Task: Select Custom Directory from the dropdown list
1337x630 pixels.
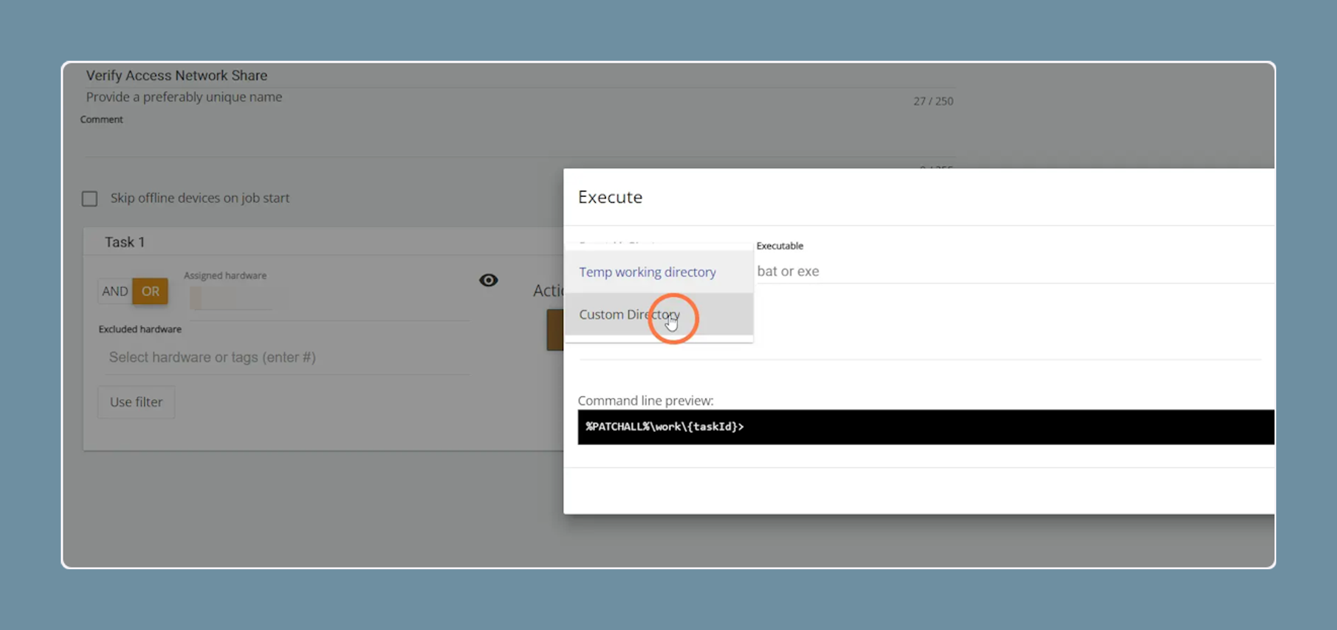Action: (x=659, y=314)
